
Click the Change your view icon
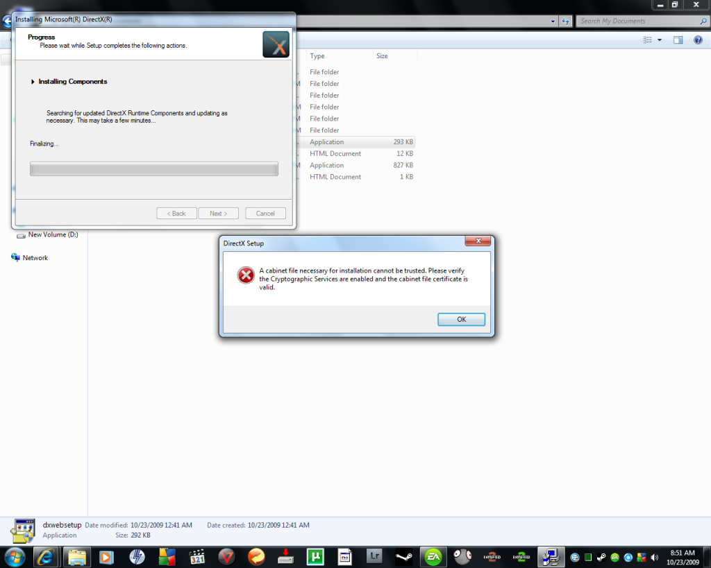click(x=648, y=40)
